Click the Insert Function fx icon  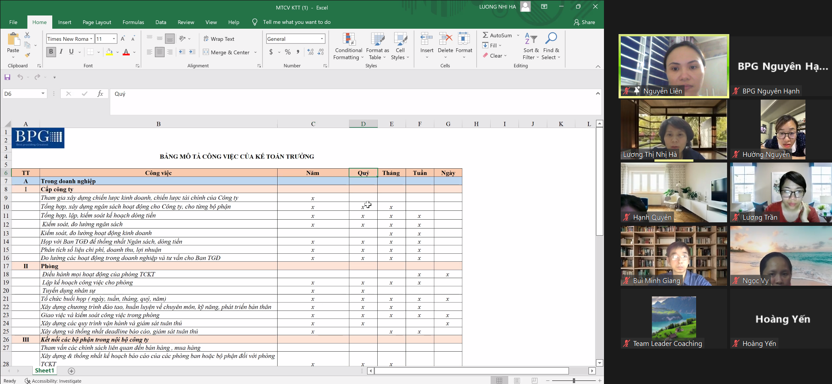point(101,93)
